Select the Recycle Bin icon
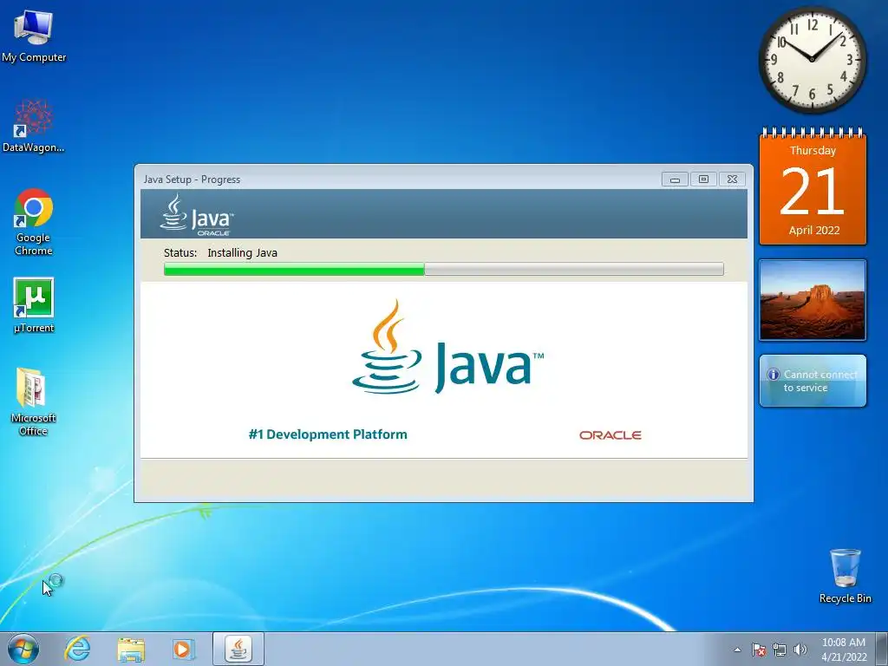 845,576
